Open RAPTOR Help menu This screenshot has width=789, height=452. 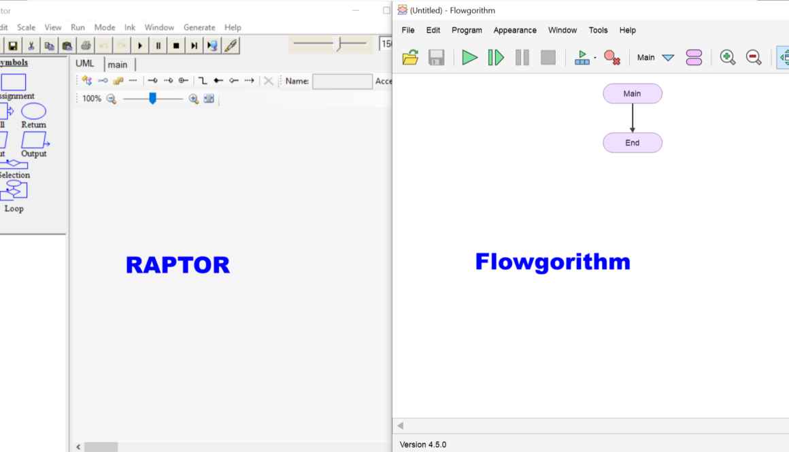pos(233,27)
